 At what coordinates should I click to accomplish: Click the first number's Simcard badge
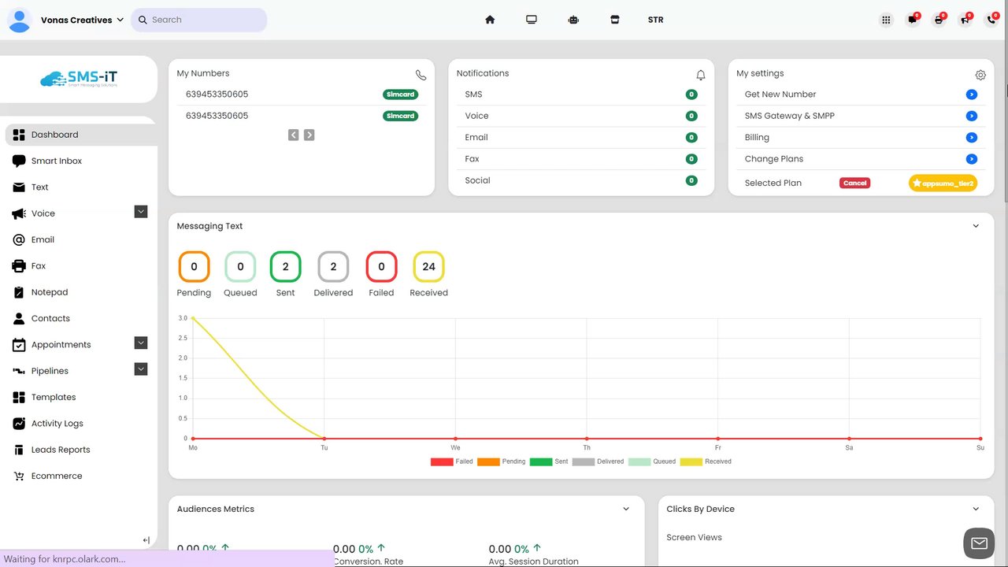tap(401, 94)
